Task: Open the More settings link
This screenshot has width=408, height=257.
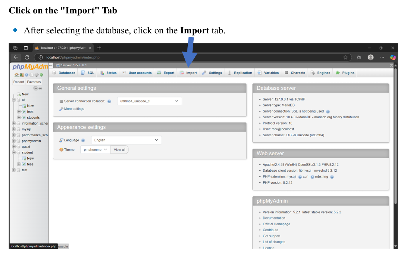Action: pyautogui.click(x=74, y=109)
